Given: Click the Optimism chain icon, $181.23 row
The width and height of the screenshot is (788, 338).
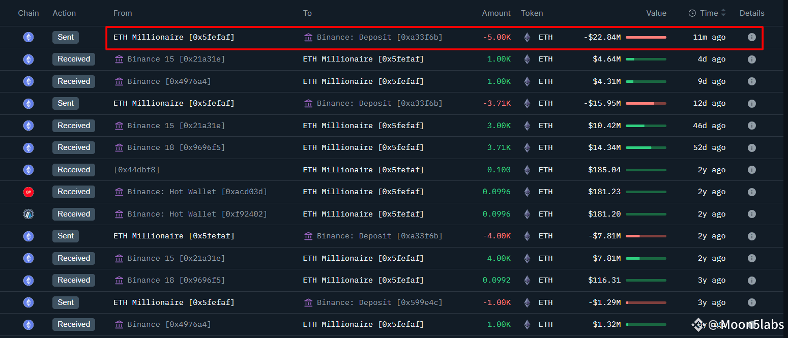Looking at the screenshot, I should click(x=28, y=192).
